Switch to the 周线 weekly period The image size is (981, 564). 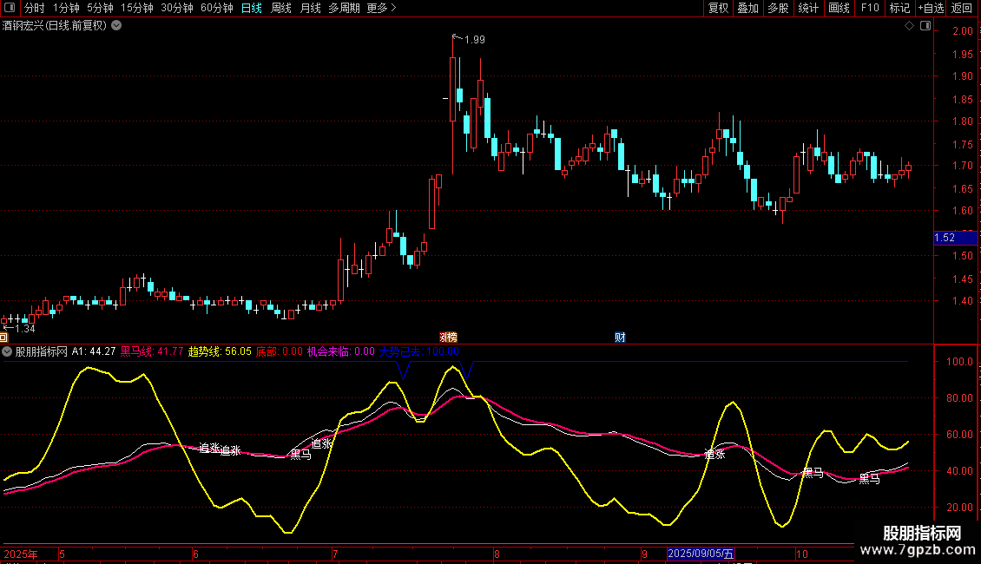pos(280,9)
